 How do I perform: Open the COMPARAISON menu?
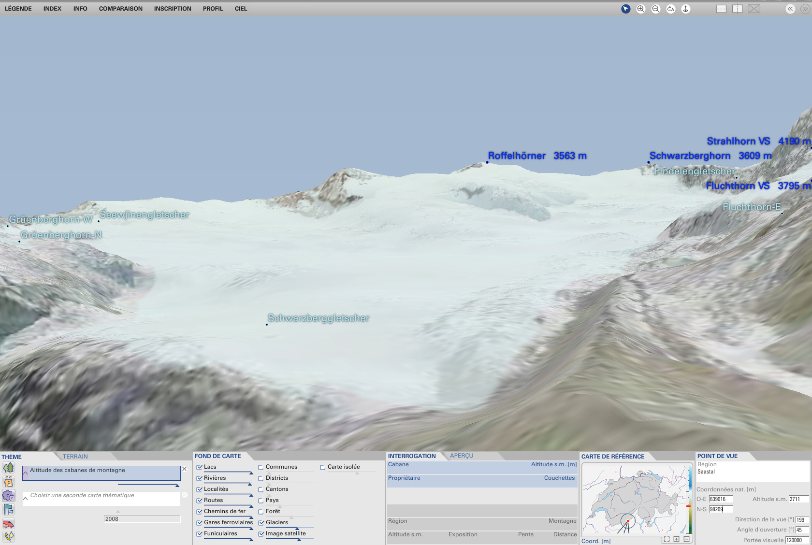tap(120, 9)
